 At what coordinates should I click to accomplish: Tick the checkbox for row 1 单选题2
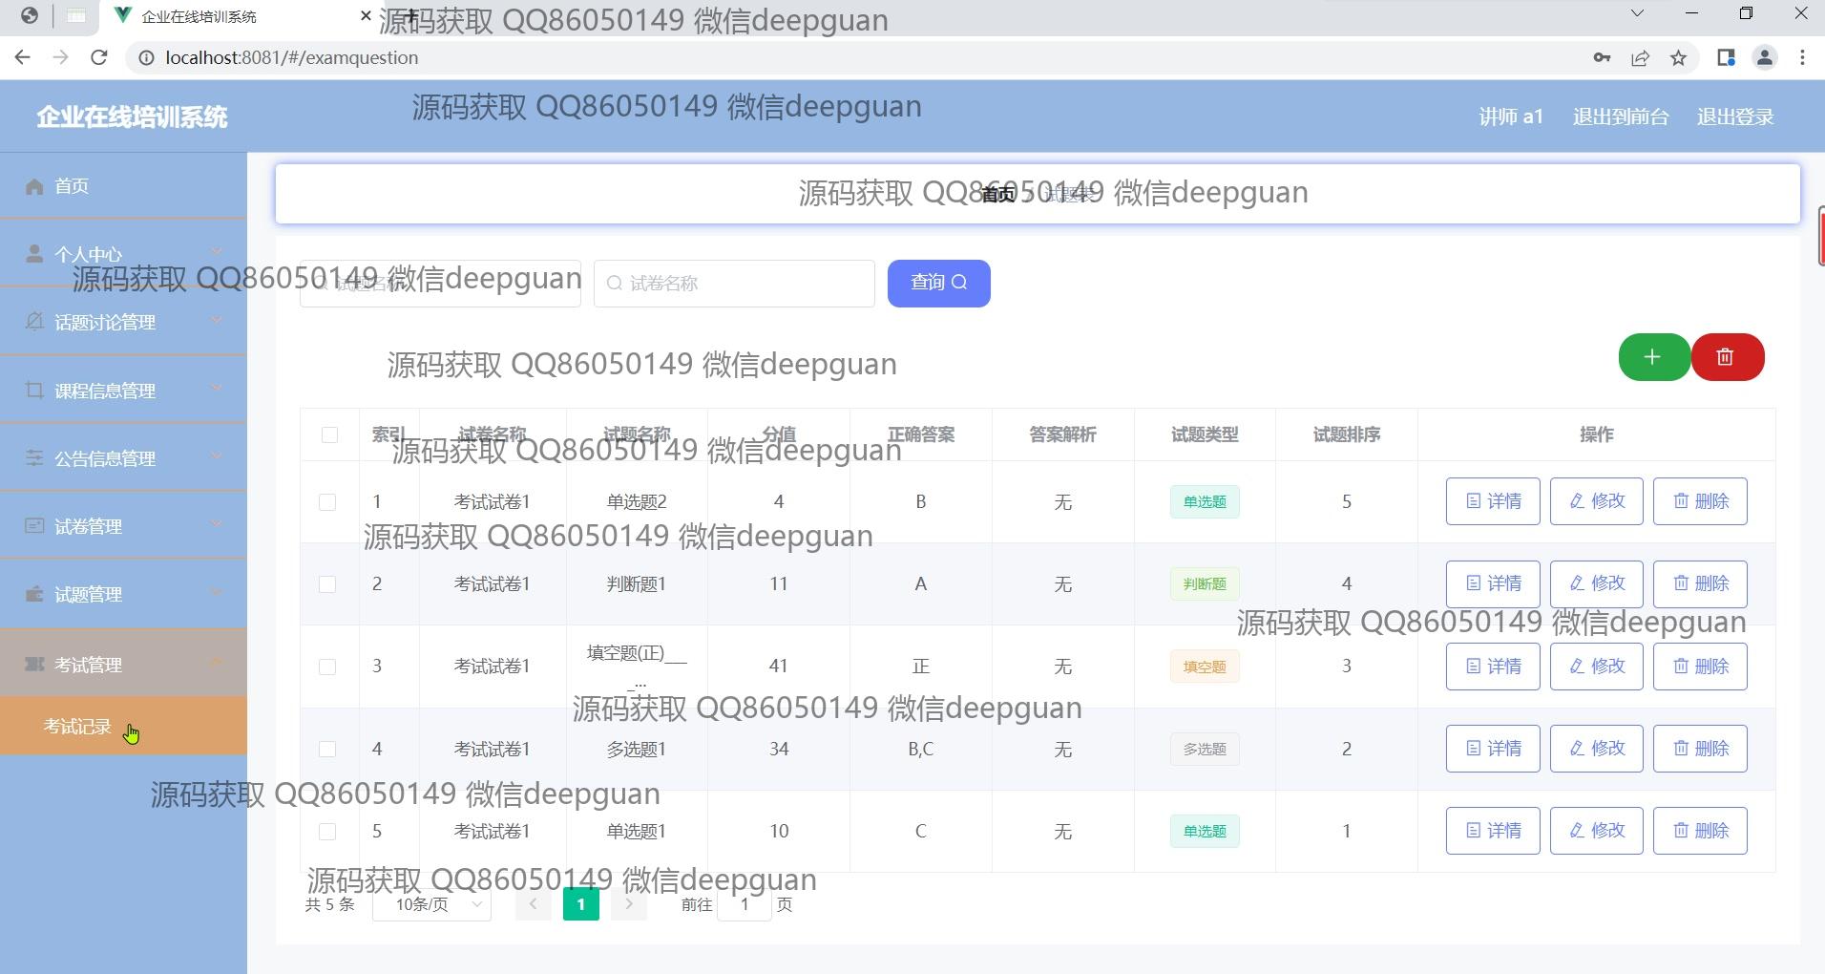pyautogui.click(x=327, y=502)
